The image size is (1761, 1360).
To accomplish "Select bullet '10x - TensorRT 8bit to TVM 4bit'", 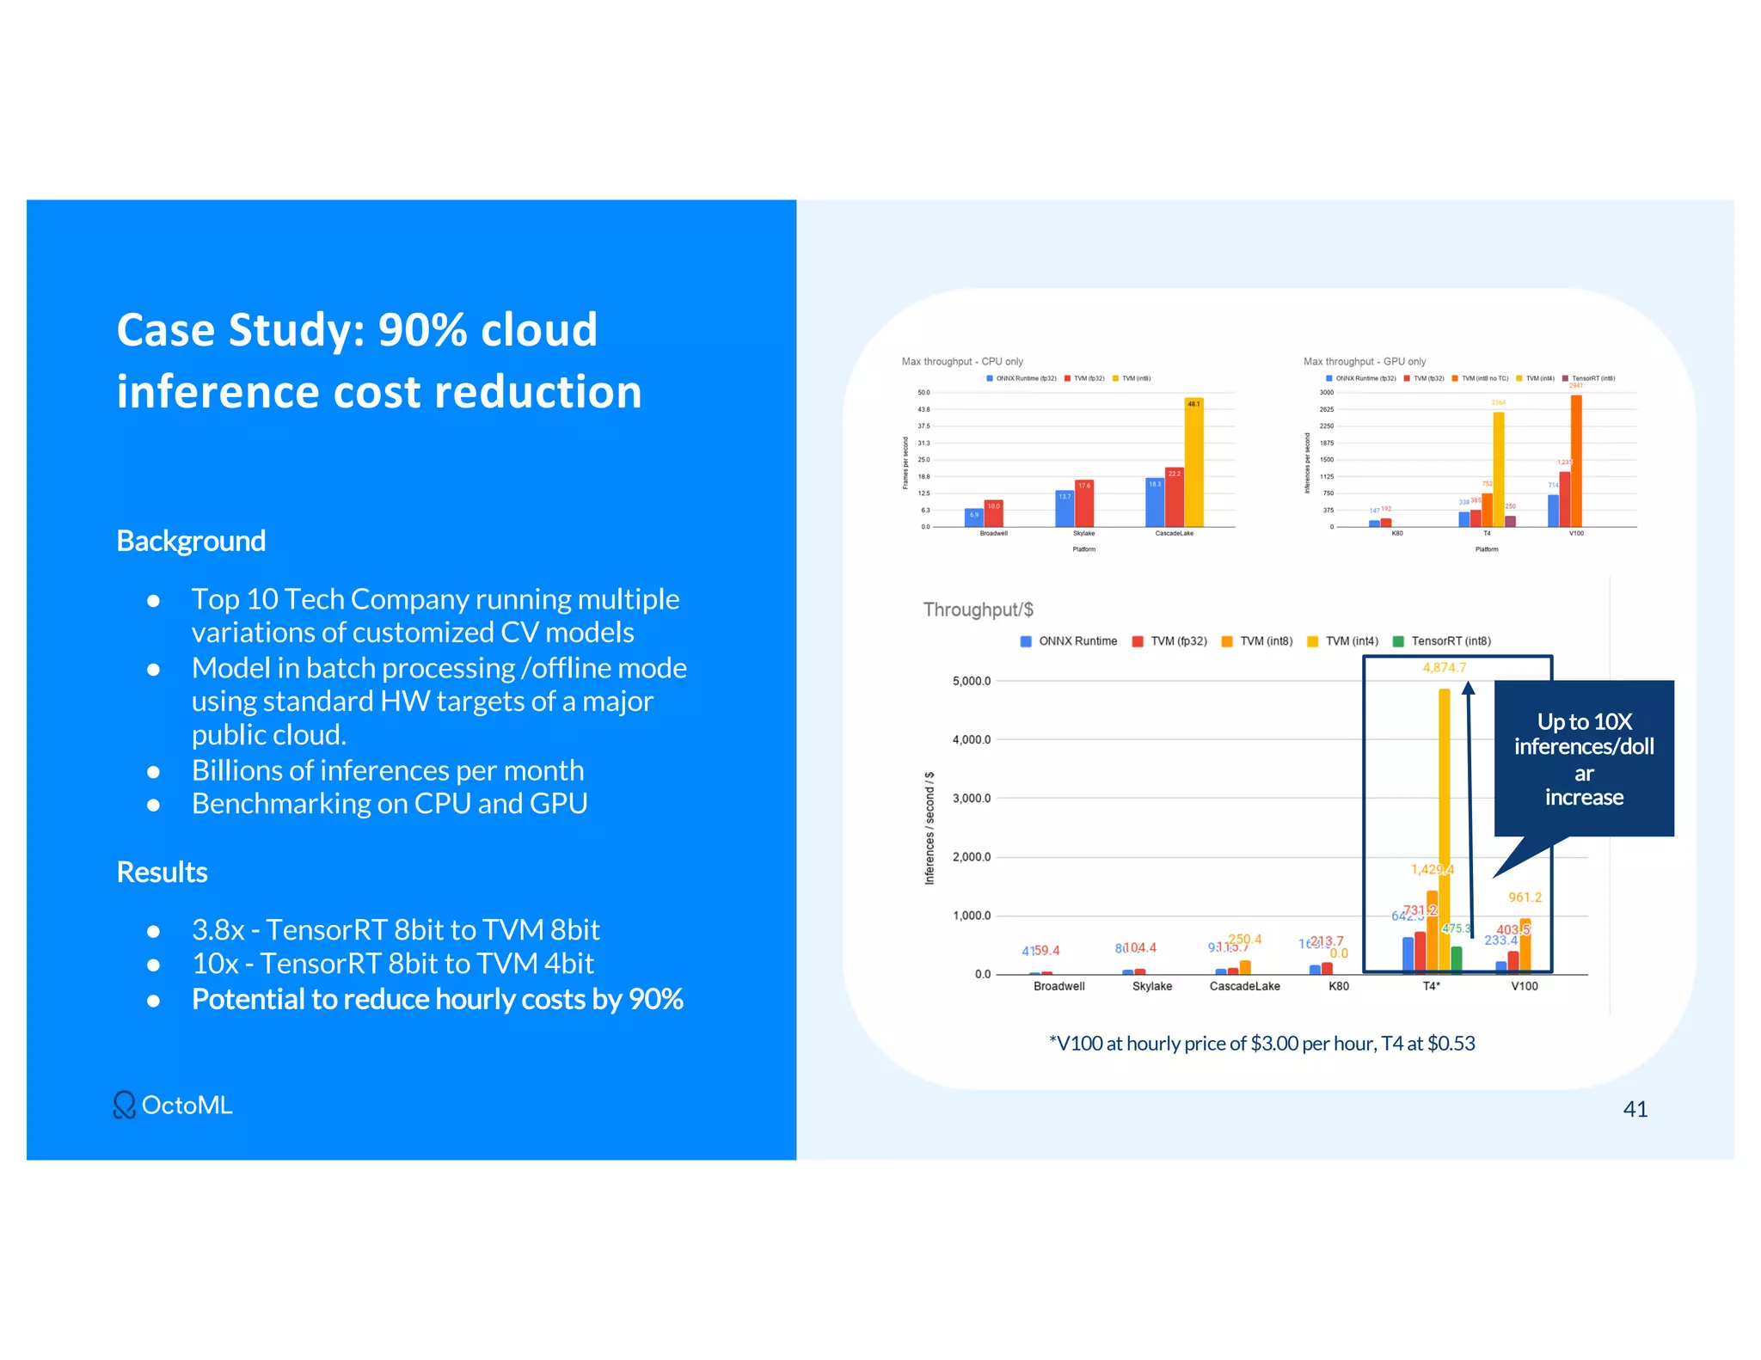I will click(393, 964).
